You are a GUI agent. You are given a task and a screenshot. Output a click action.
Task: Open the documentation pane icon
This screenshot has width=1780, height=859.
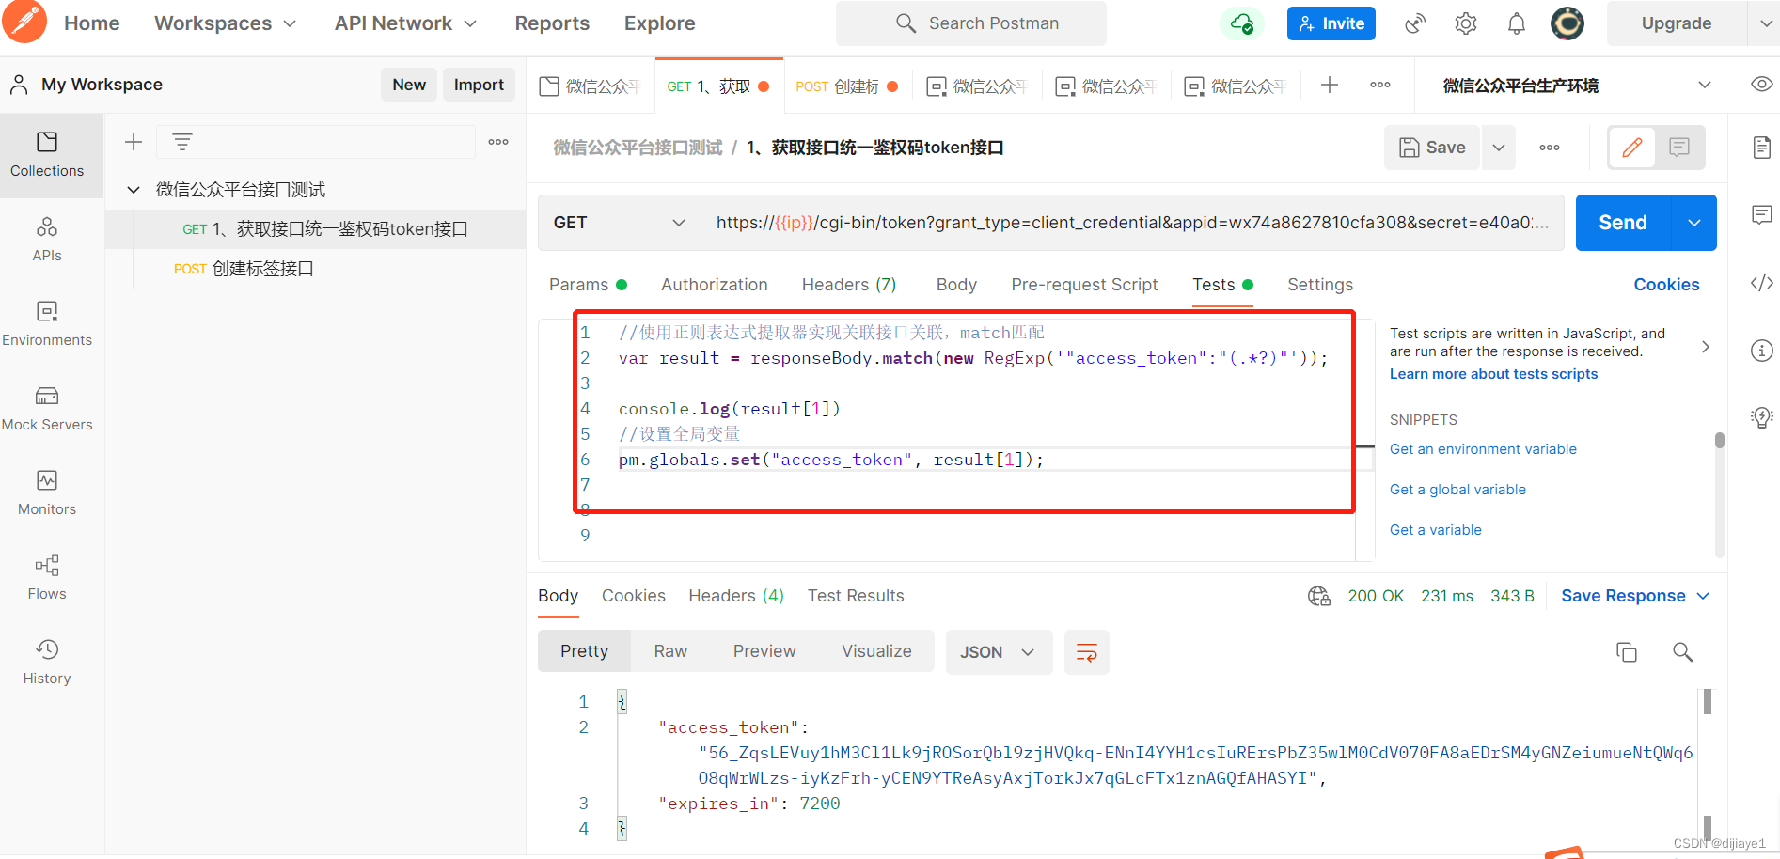1762,148
